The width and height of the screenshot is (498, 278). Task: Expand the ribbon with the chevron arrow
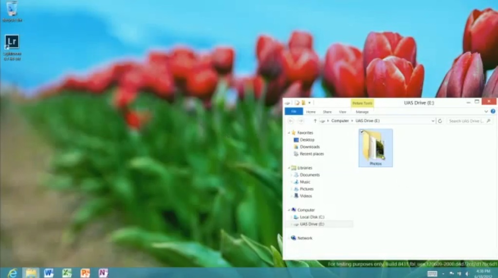click(x=486, y=111)
